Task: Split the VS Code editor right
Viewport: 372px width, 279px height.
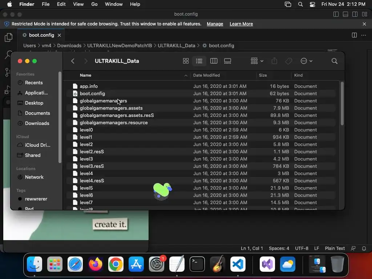Action: 354,35
